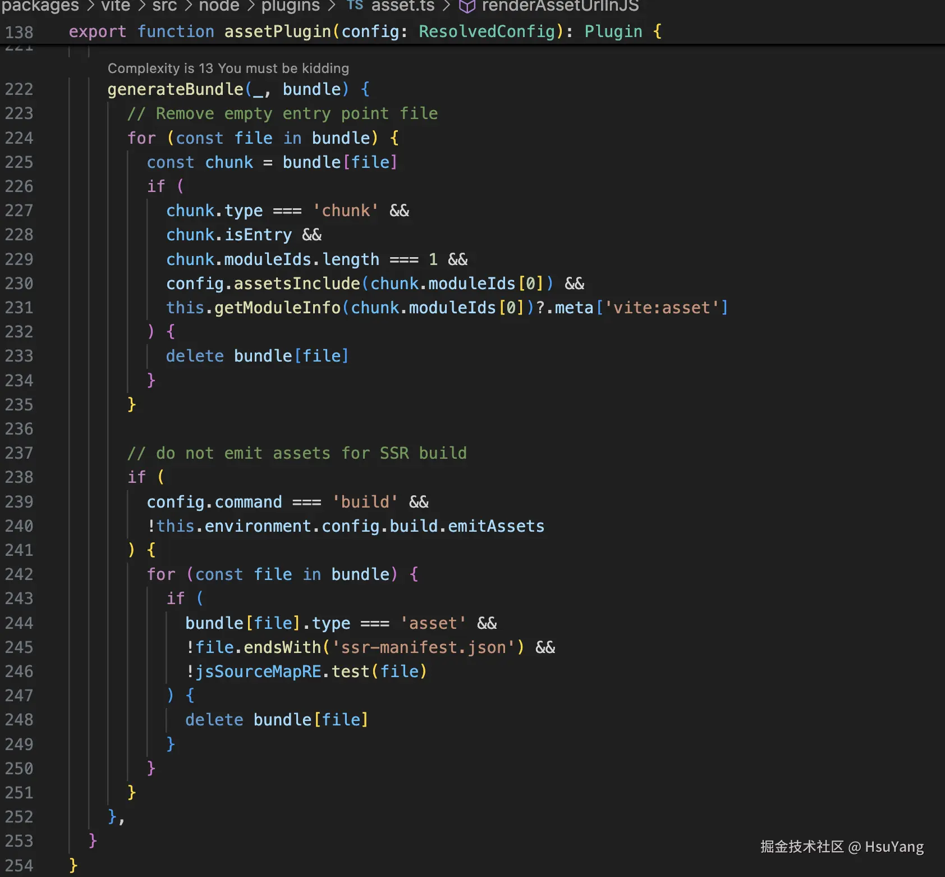This screenshot has height=877, width=945.
Task: Click line number 232 in the gutter
Action: (19, 332)
